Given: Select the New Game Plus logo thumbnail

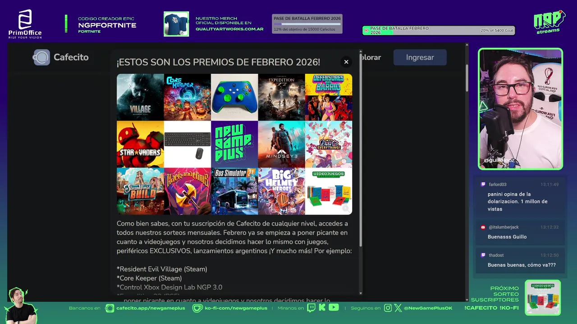Looking at the screenshot, I should [234, 144].
